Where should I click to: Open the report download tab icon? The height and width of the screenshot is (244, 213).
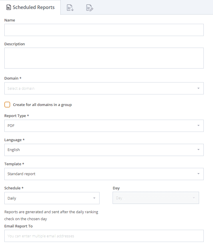coord(70,8)
